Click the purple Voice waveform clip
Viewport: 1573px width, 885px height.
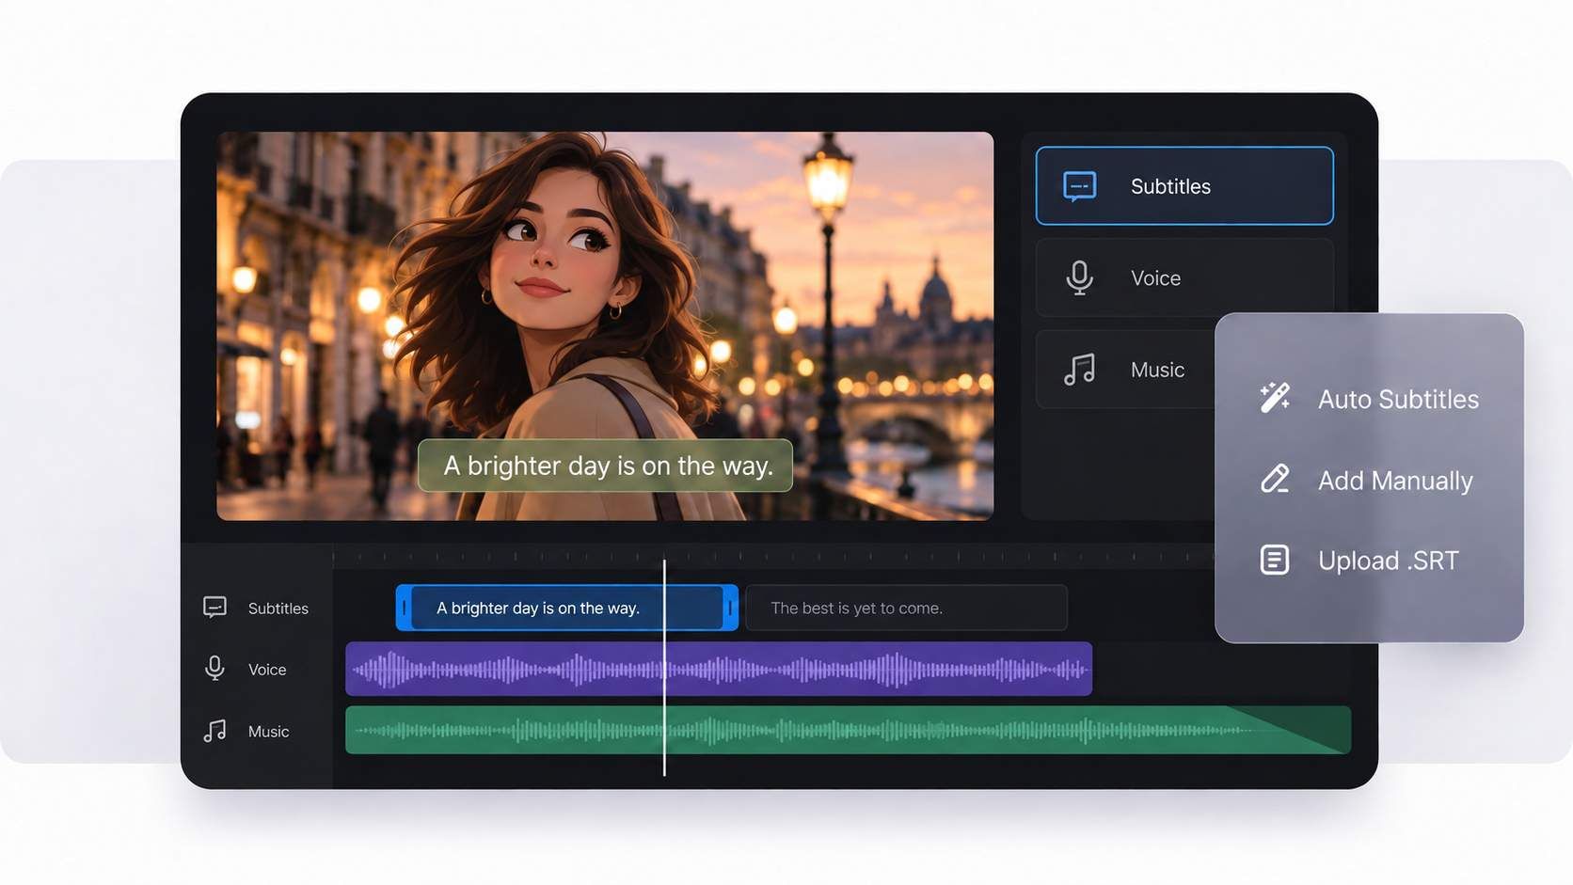click(719, 669)
